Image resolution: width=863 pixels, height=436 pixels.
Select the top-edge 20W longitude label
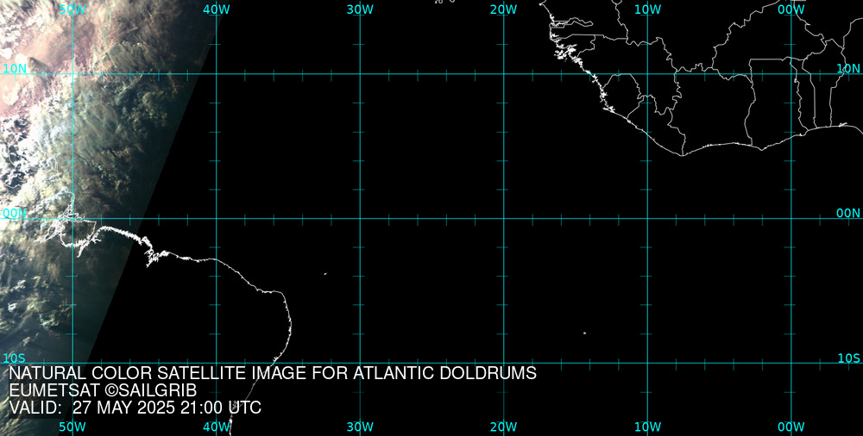[504, 9]
